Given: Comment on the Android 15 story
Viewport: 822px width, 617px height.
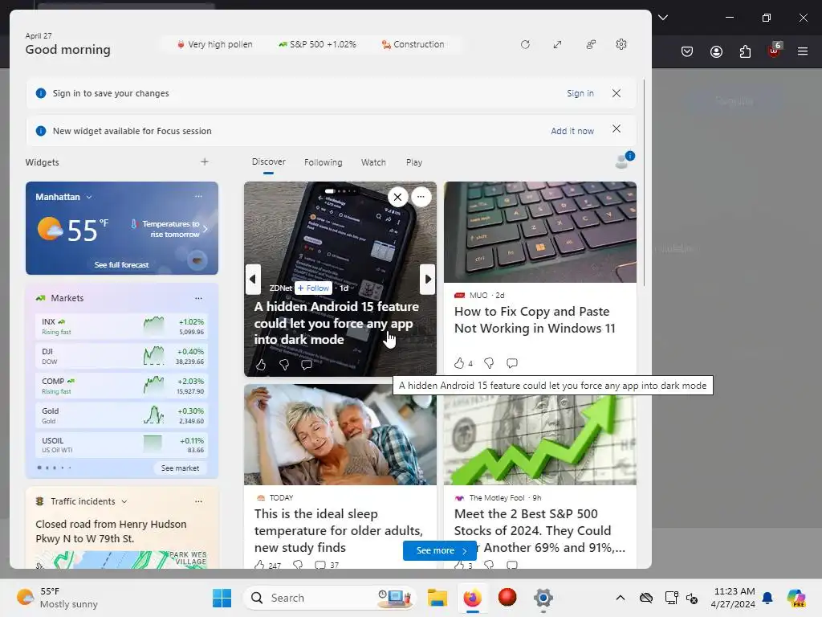Looking at the screenshot, I should [307, 364].
